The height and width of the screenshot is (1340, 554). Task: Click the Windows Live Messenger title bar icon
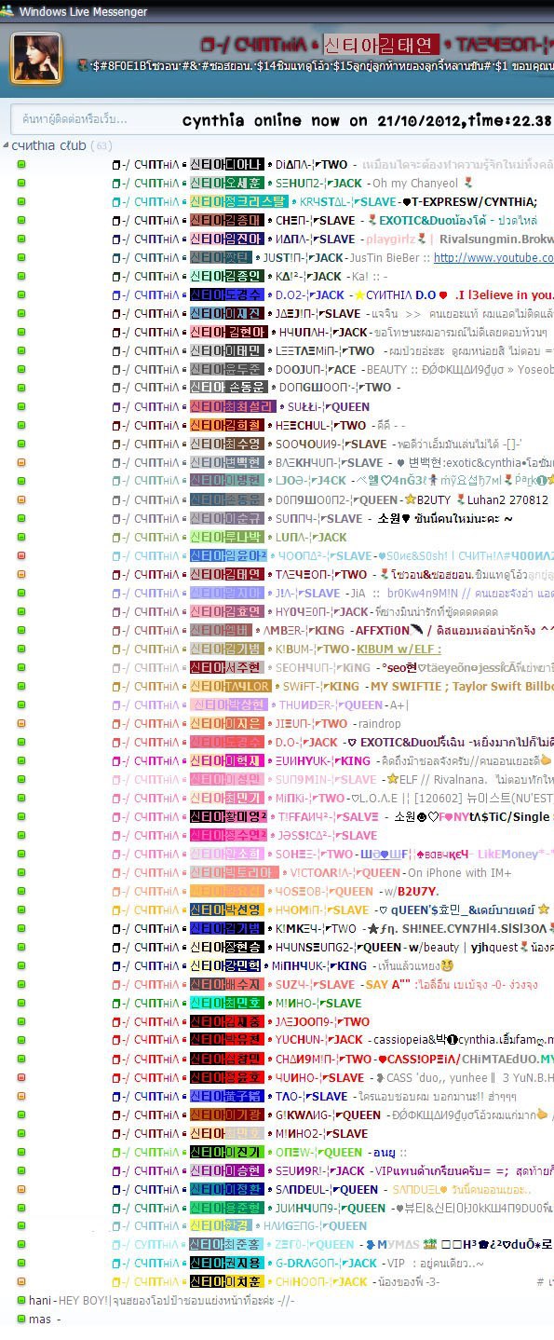pyautogui.click(x=8, y=11)
